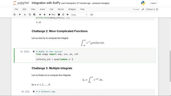Click the page vertical scrollbar thumb

click(170, 66)
